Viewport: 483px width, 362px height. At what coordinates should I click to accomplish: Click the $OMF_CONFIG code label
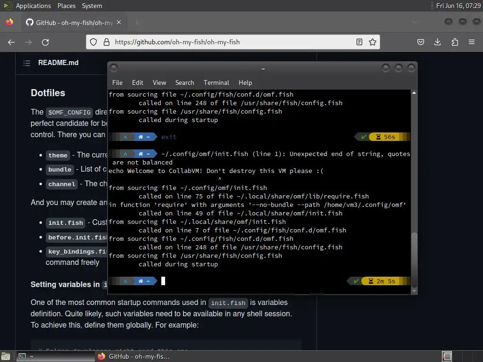click(69, 112)
